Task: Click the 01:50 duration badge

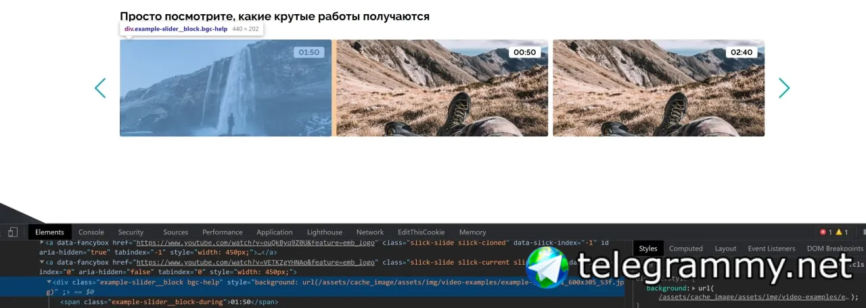Action: click(x=309, y=52)
